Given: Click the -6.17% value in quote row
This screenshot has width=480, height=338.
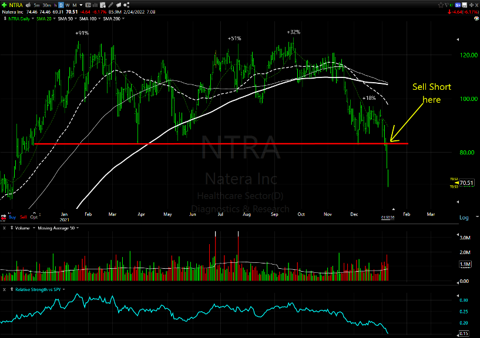Looking at the screenshot, I should 99,12.
